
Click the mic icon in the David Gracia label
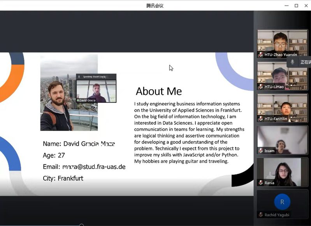[x=78, y=101]
